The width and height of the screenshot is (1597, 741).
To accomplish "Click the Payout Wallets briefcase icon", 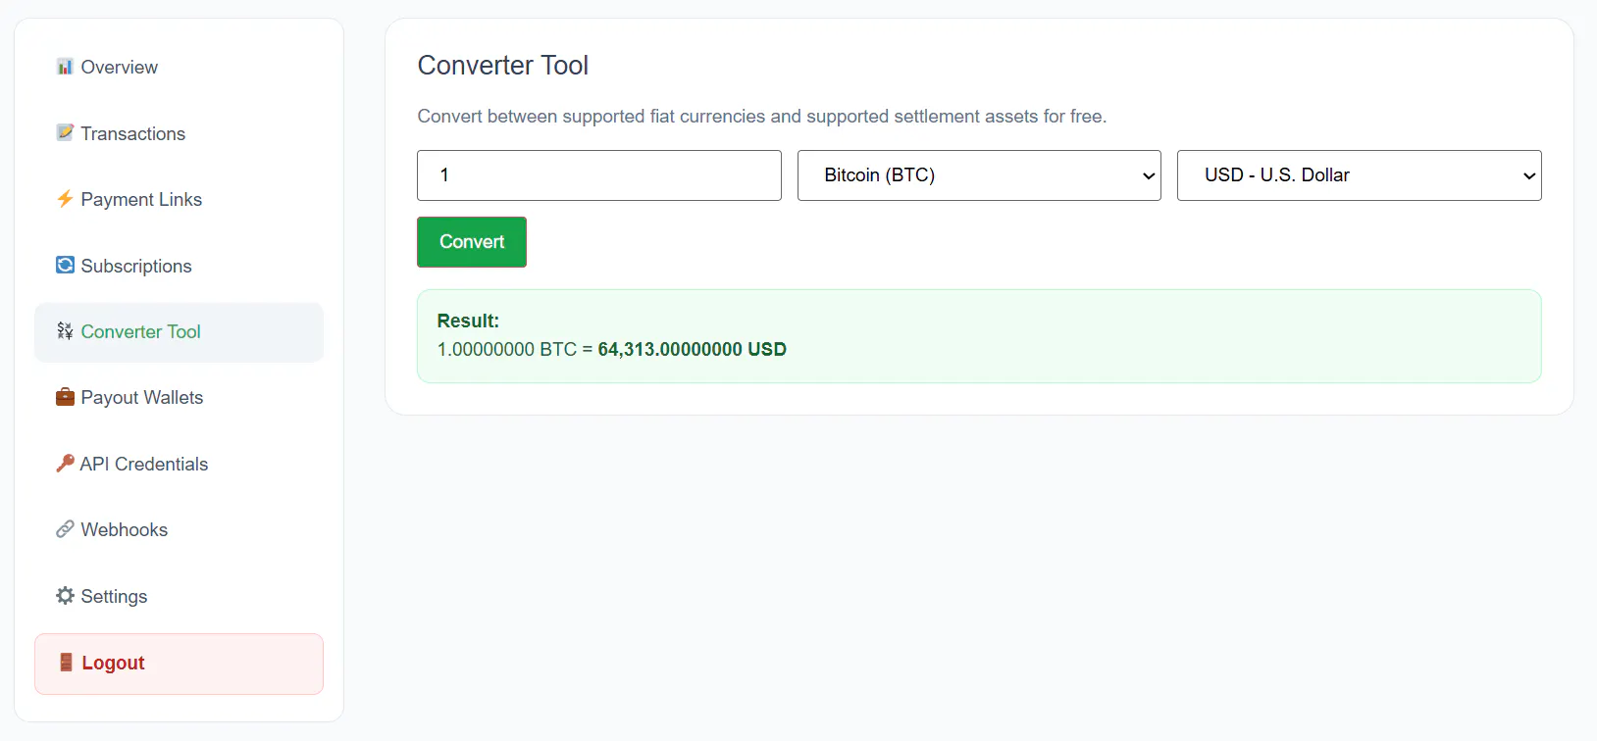I will (x=65, y=397).
